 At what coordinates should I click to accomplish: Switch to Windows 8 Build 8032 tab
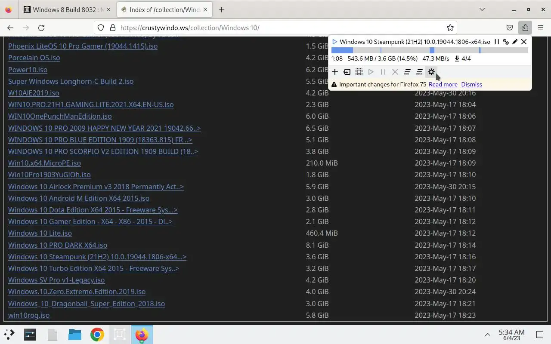click(x=67, y=9)
